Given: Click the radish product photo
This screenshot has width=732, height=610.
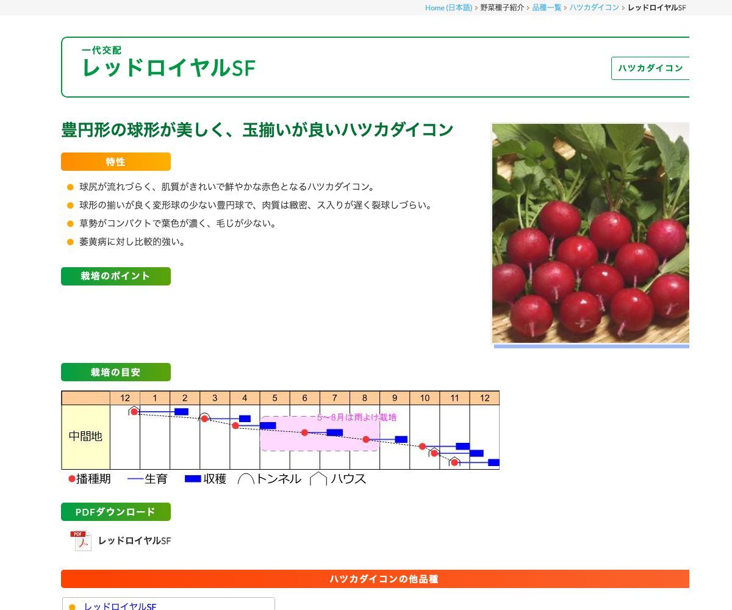Looking at the screenshot, I should (x=590, y=233).
